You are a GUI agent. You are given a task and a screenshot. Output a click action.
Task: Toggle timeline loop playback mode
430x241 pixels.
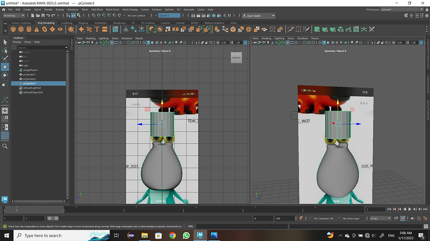(396, 218)
